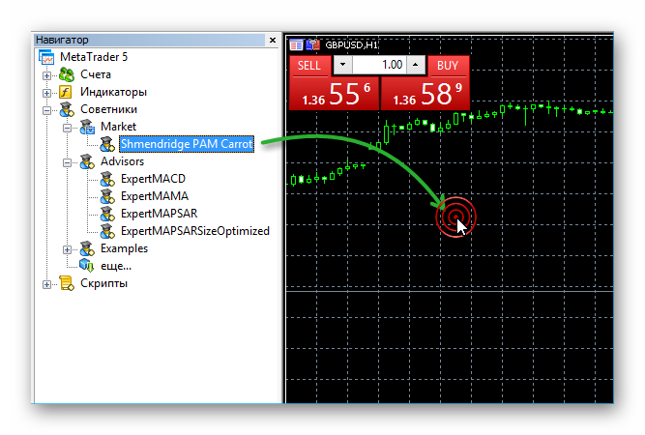Expand the Скрипты tree node
The image size is (645, 435).
point(46,284)
